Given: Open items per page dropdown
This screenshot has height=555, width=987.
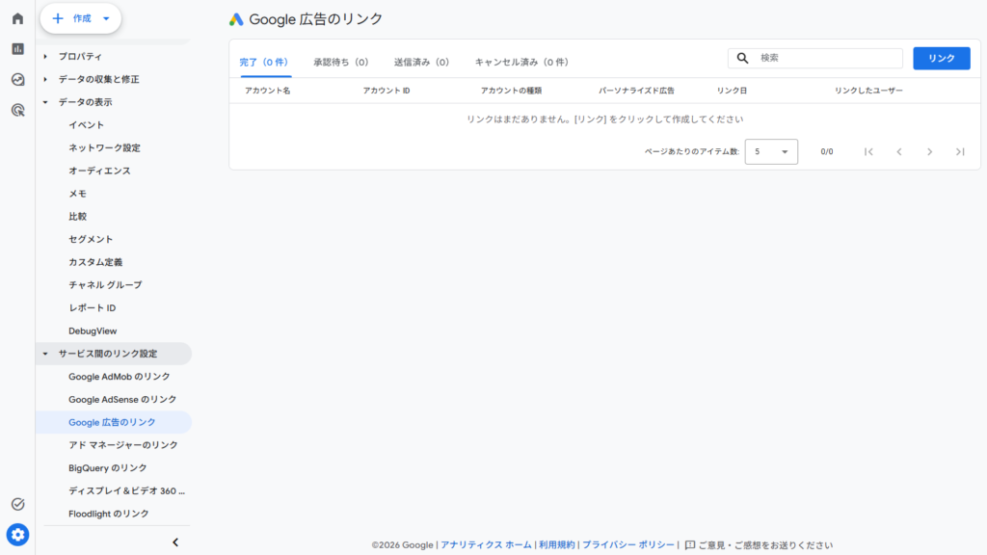Looking at the screenshot, I should [771, 151].
